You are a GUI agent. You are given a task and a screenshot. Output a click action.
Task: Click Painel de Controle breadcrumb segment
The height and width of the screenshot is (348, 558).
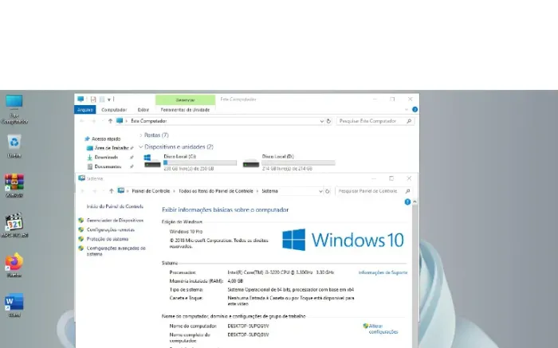point(151,191)
